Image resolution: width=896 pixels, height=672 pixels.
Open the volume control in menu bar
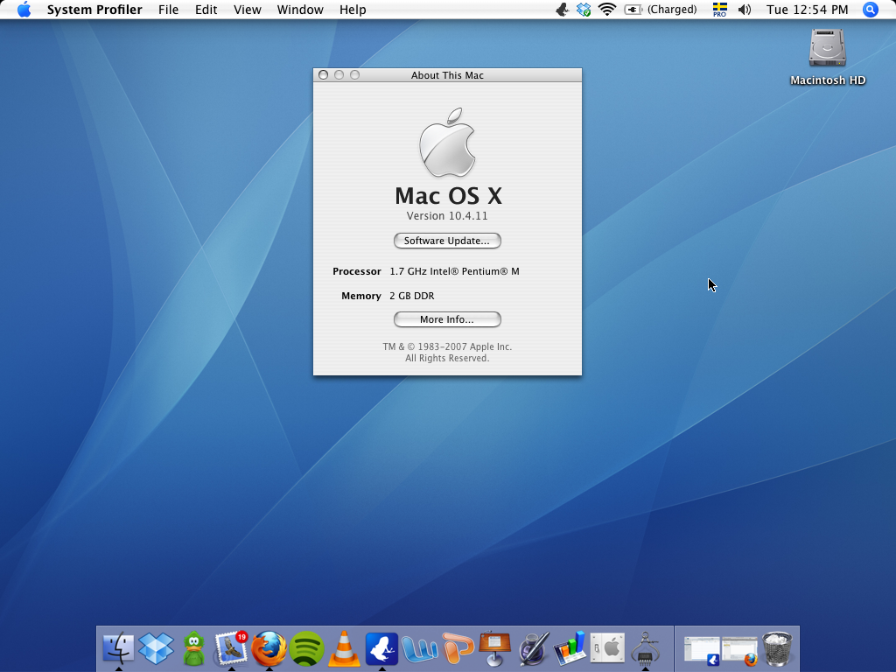(x=745, y=10)
